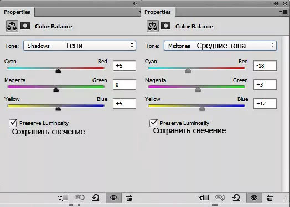Delete adjustment layer trash in Midtones panel
Image resolution: width=290 pixels, height=207 pixels.
click(x=270, y=198)
